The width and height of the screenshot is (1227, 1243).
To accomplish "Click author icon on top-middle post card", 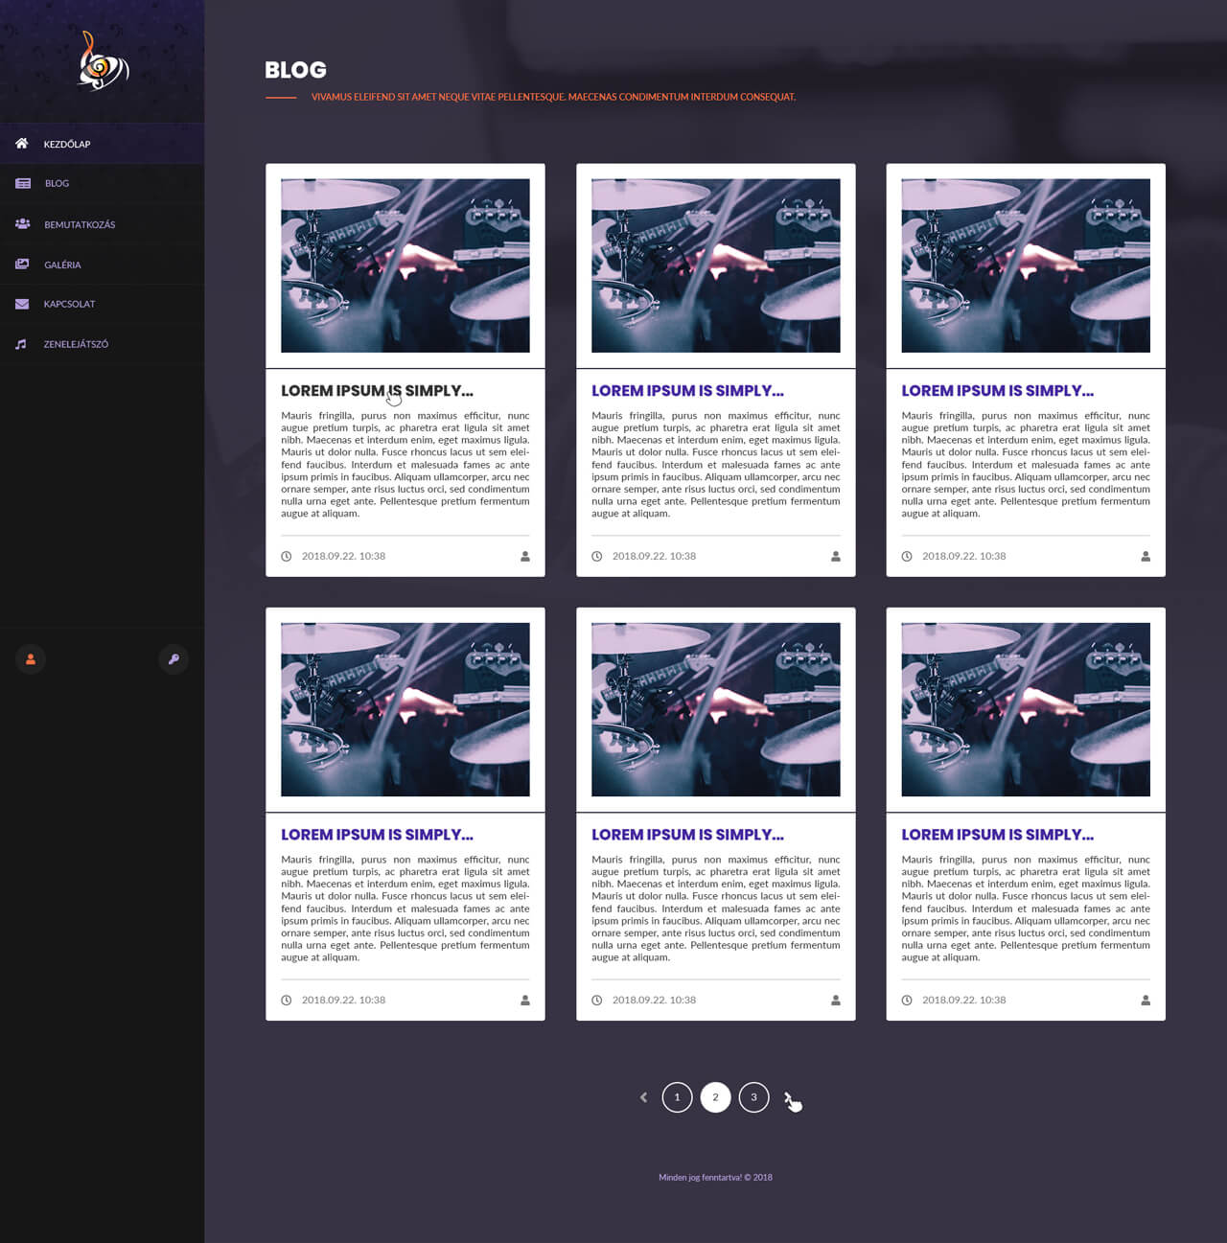I will click(x=835, y=556).
